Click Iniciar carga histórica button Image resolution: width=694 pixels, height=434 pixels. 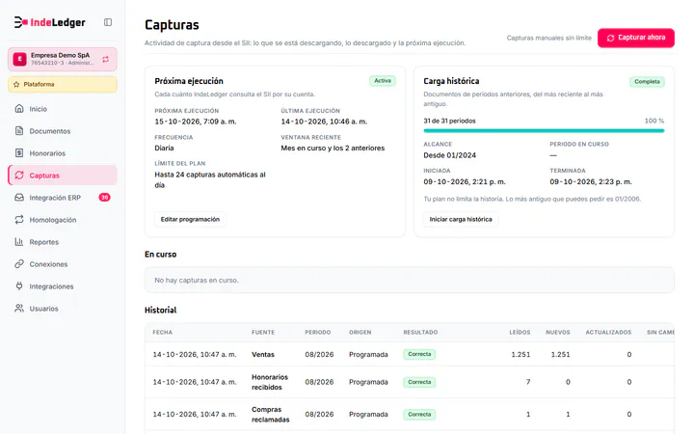pyautogui.click(x=461, y=219)
